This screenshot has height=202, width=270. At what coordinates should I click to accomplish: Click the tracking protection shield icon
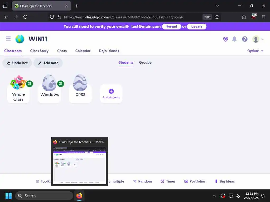(52, 17)
